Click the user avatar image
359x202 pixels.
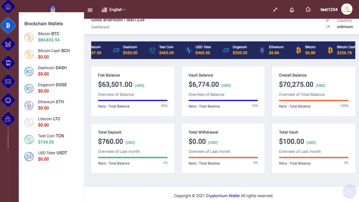347,9
